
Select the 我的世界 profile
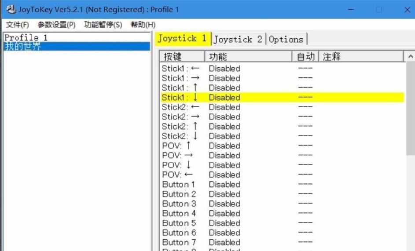point(23,47)
